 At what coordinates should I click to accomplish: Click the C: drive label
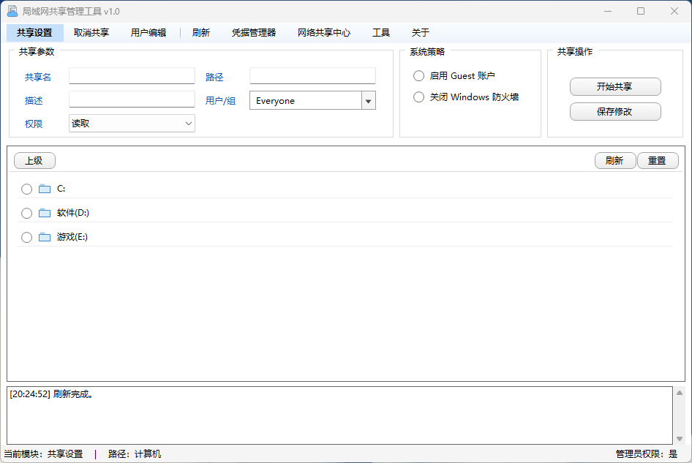pos(61,189)
